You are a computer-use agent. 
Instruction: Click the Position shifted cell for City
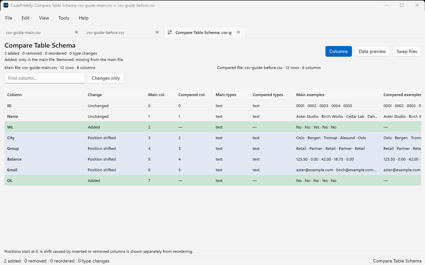[x=102, y=138]
